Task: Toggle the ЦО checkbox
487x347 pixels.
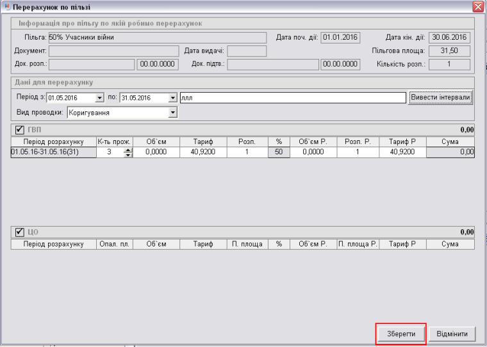Action: tap(19, 232)
